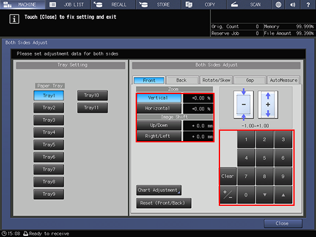
Task: Select Tray5 paper tray
Action: coord(49,145)
